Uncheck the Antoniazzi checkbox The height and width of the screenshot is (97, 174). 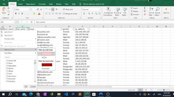pos(7,76)
